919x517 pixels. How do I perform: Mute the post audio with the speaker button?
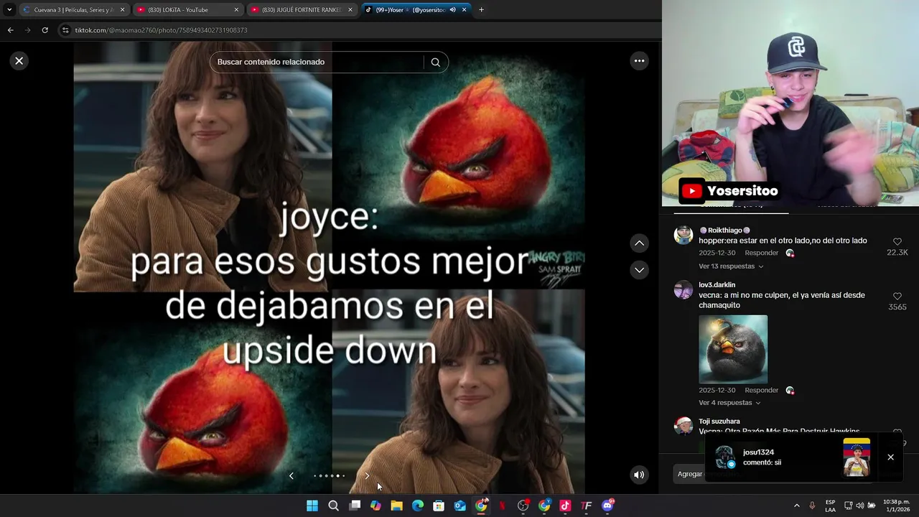639,475
